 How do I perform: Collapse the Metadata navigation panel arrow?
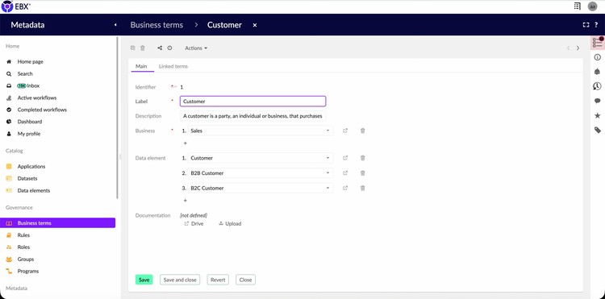pyautogui.click(x=115, y=25)
